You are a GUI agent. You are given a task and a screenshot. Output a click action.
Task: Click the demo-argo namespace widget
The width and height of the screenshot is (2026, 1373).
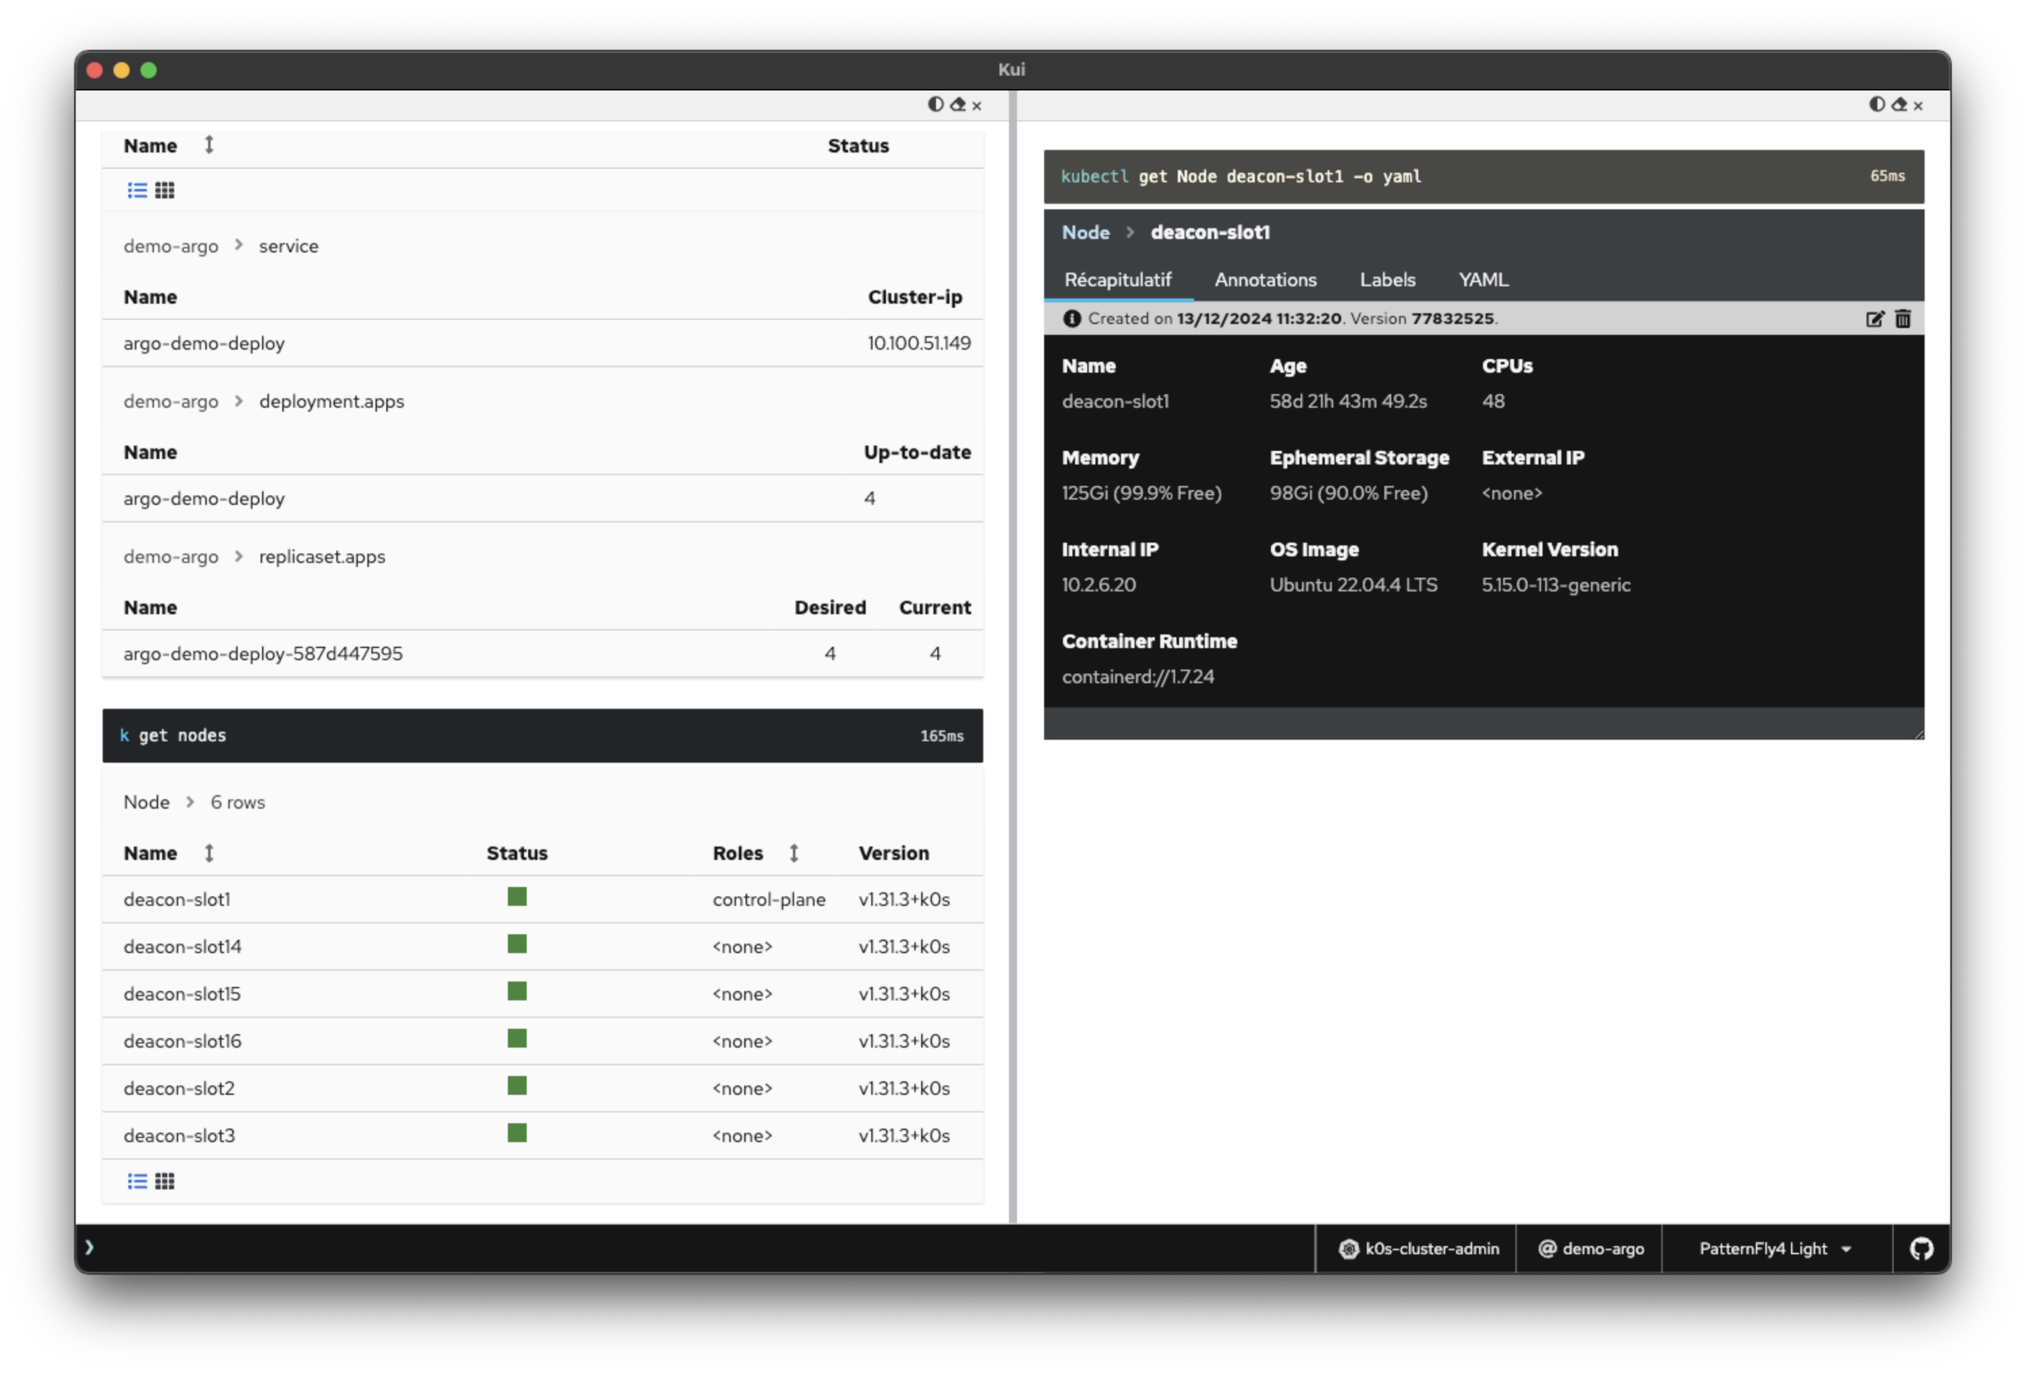tap(1591, 1248)
